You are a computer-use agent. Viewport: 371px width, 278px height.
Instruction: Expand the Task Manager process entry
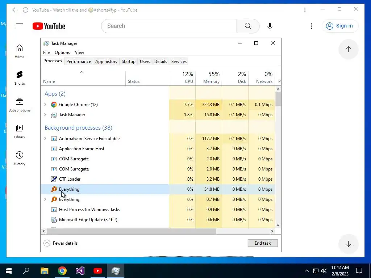click(45, 115)
